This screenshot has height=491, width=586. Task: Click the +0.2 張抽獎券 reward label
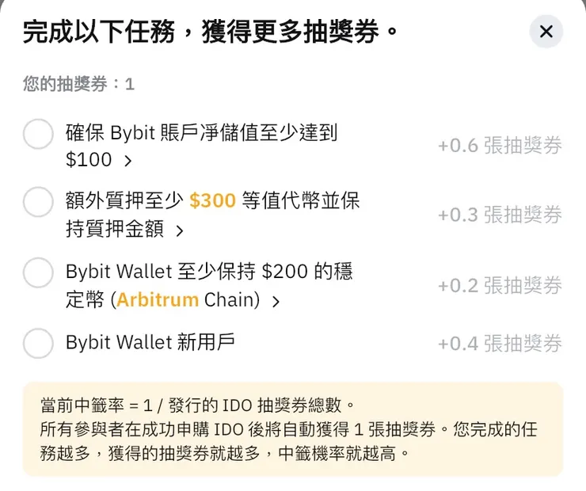coord(500,285)
